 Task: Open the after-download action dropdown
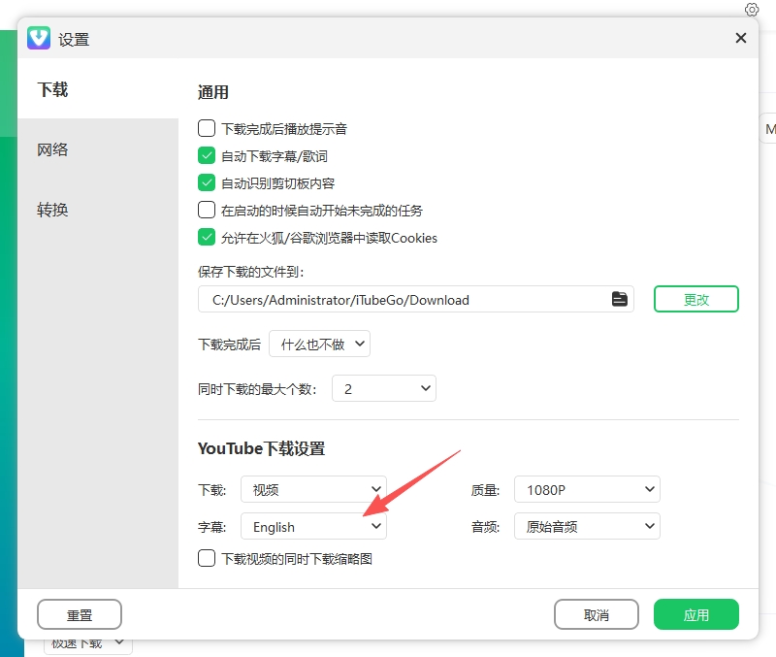tap(319, 344)
